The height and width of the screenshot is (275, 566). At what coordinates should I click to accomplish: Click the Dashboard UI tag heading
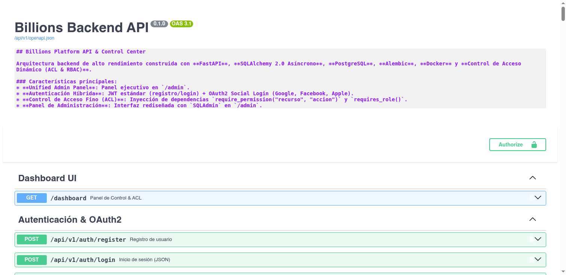click(x=48, y=178)
